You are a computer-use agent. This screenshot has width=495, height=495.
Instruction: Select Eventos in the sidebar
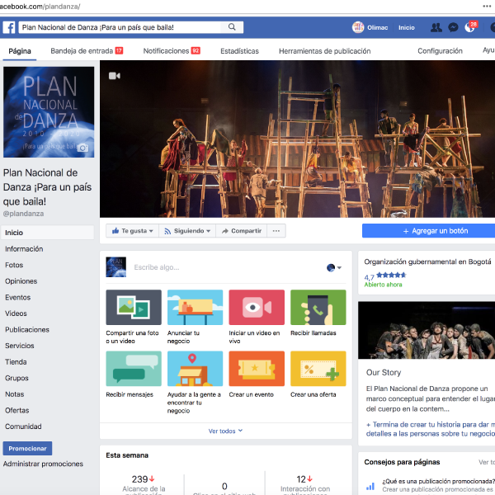click(17, 297)
